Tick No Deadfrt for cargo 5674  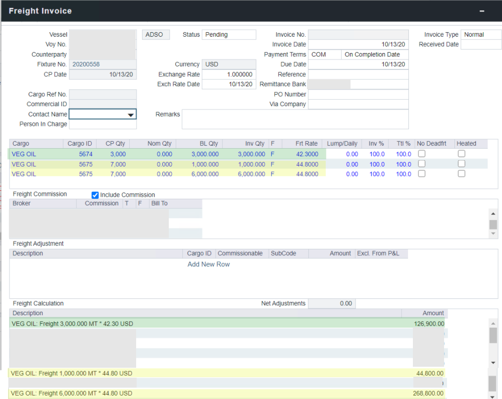coord(422,154)
